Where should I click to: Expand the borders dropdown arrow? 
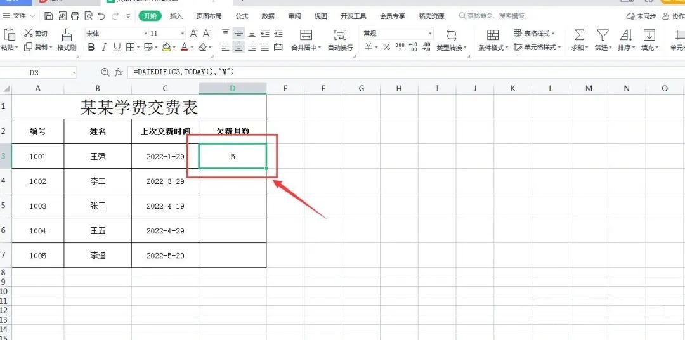(138, 47)
